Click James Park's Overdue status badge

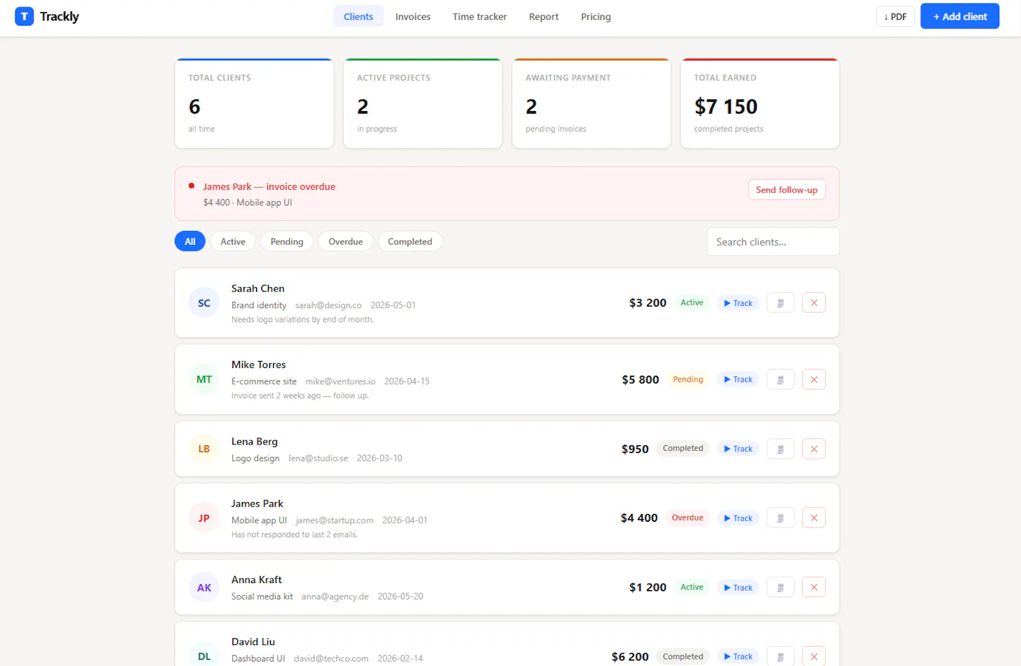click(x=687, y=518)
